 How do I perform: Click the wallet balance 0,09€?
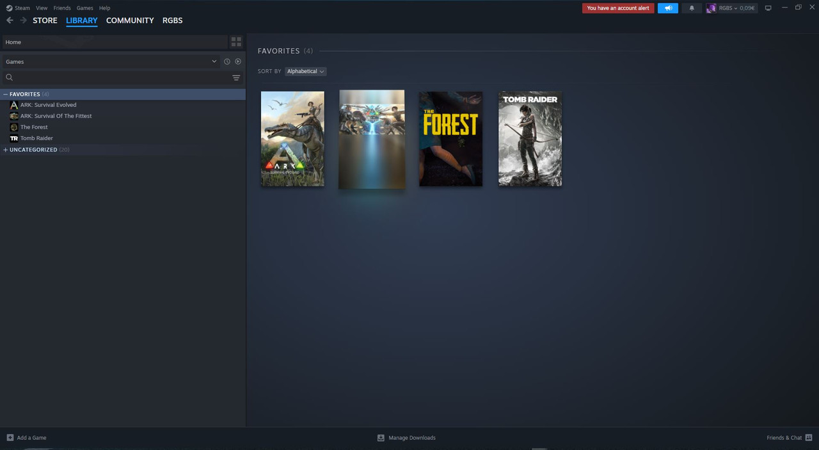tap(747, 8)
